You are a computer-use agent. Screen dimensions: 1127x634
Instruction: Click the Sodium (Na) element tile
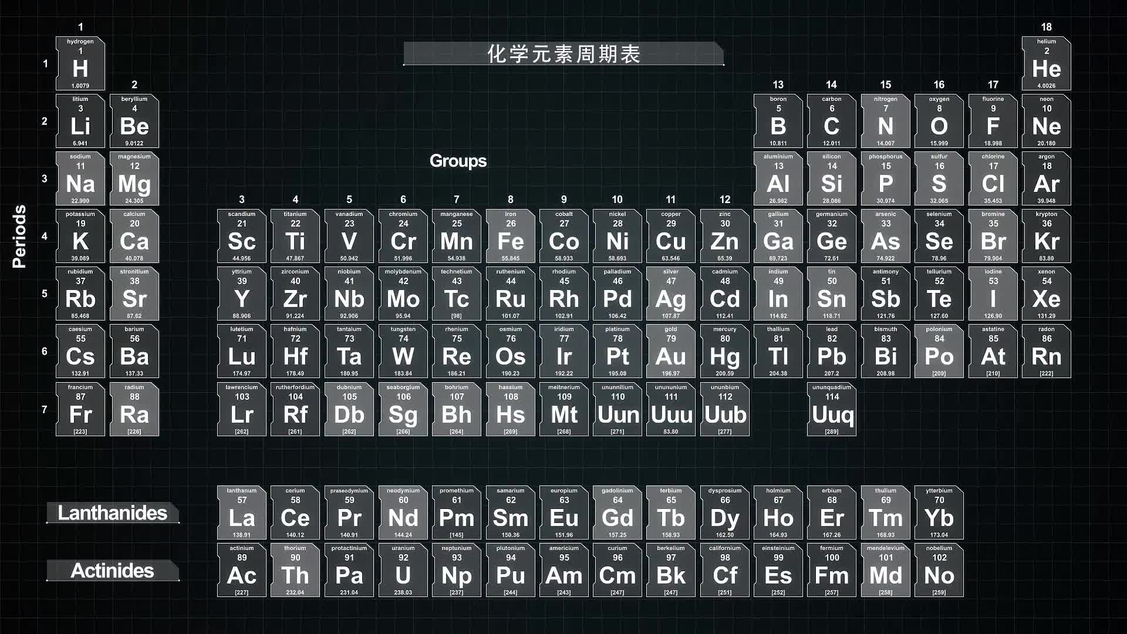(80, 178)
